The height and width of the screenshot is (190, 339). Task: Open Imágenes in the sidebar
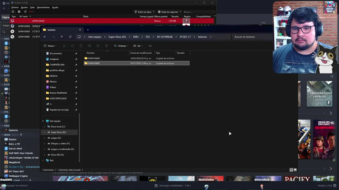(x=54, y=59)
